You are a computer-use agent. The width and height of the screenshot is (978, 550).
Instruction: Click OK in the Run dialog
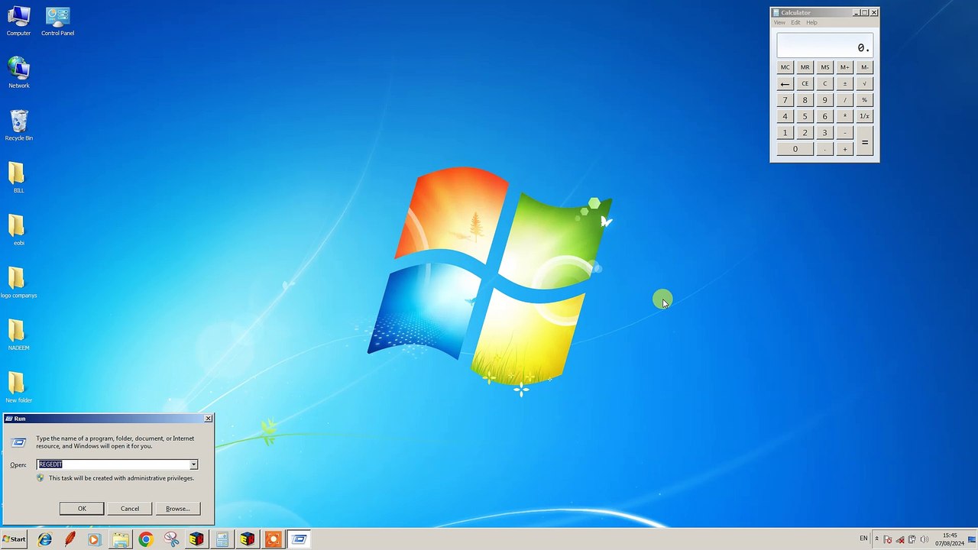(x=82, y=509)
